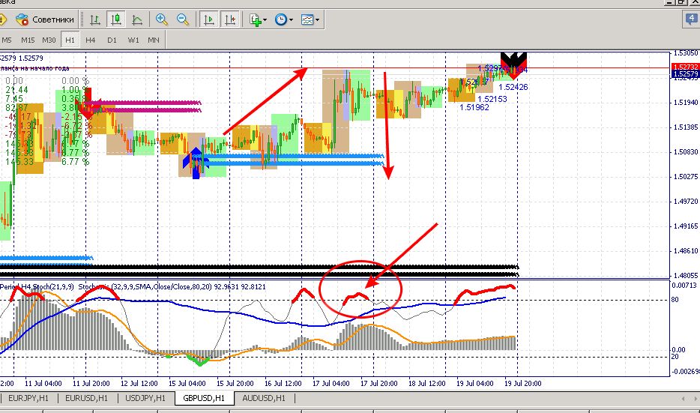
Task: Click the 1.52153 level label on chart
Action: 492,99
